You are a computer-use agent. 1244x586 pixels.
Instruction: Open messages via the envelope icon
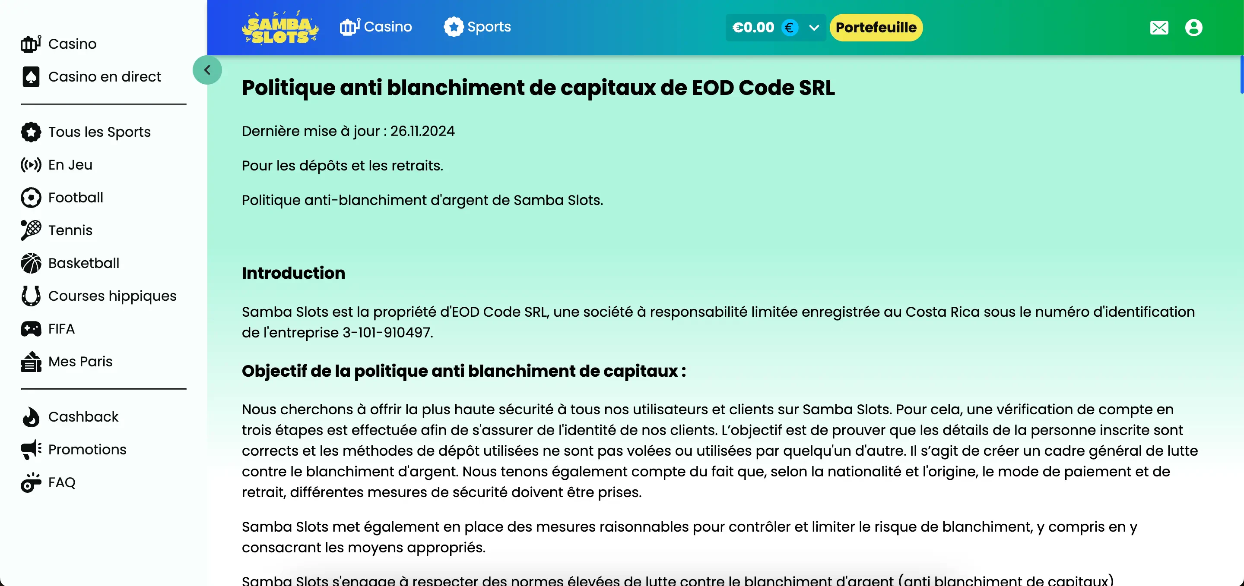(1159, 28)
